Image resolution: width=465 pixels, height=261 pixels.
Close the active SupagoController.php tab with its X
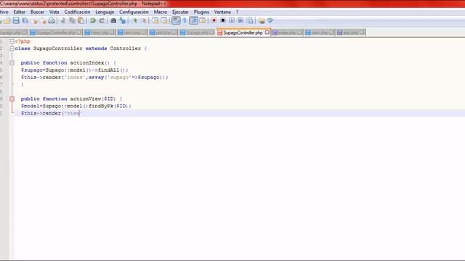click(x=267, y=32)
